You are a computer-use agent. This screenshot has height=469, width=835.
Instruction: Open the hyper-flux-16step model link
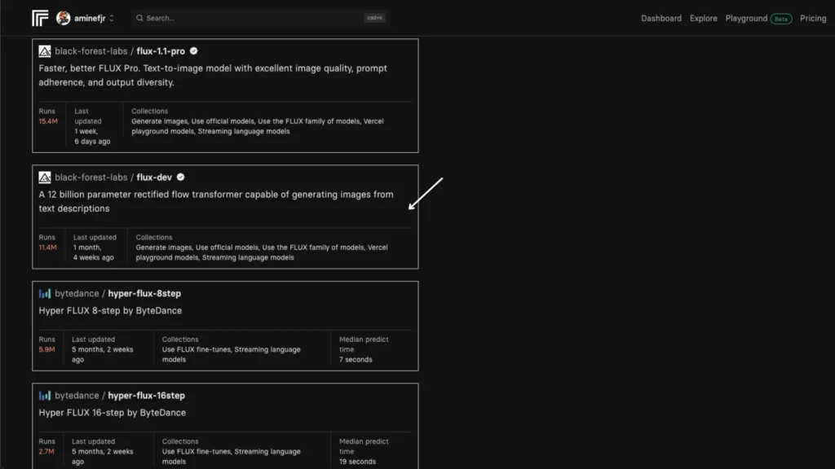click(147, 396)
